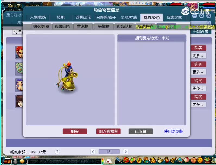
Task: Click into the chat input field
Action: tap(64, 161)
